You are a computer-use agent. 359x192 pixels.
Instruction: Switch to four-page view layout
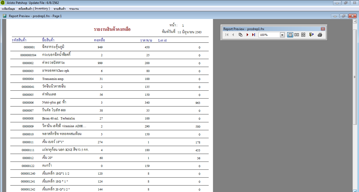point(303,35)
